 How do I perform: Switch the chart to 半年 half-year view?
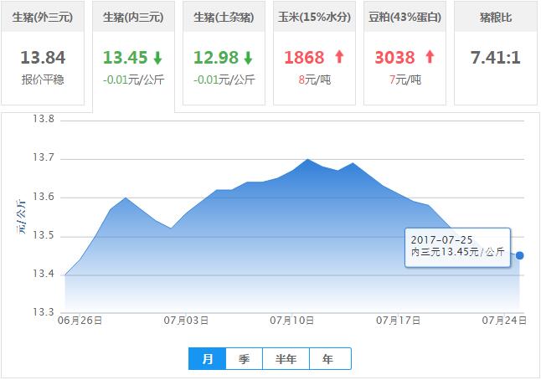286,358
